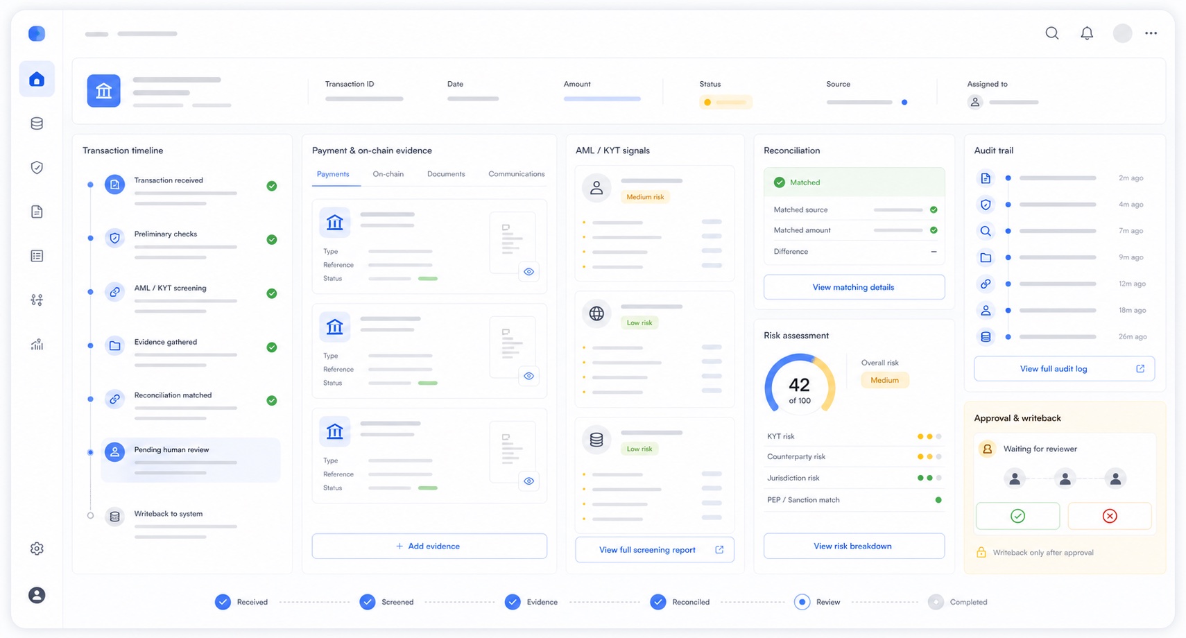Reject with the red X button
The height and width of the screenshot is (638, 1186).
point(1110,516)
